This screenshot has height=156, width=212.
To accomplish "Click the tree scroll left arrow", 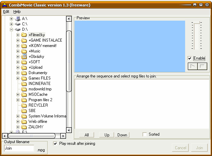I will (x=5, y=136).
